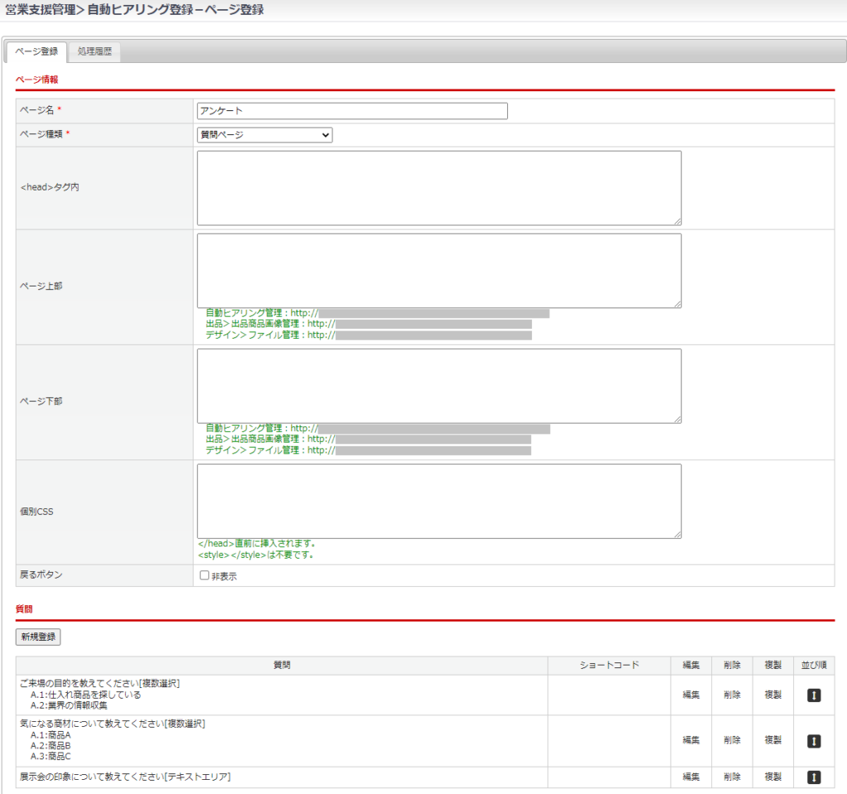Click sort-order icon for 気になる商材 question
Viewport: 847px width, 794px height.
click(814, 741)
